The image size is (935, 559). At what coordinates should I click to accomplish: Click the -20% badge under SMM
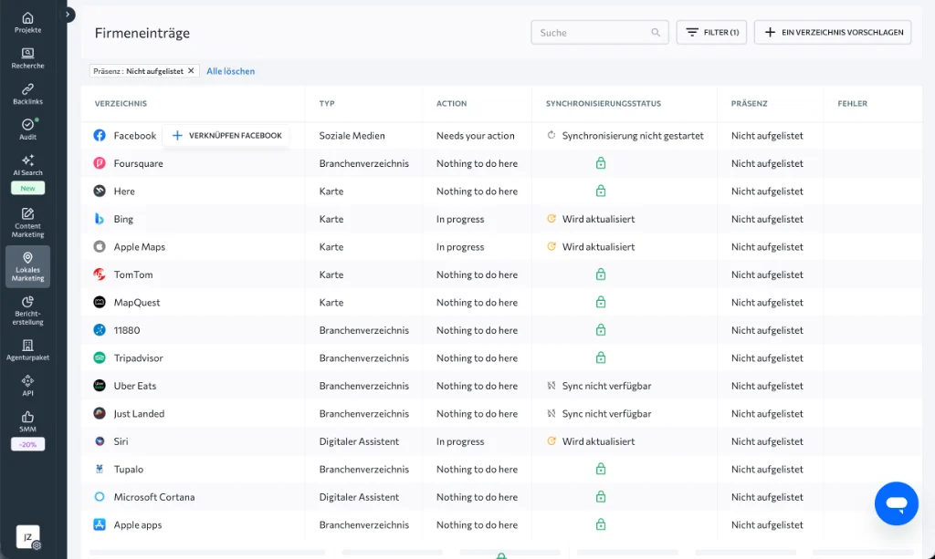point(27,444)
